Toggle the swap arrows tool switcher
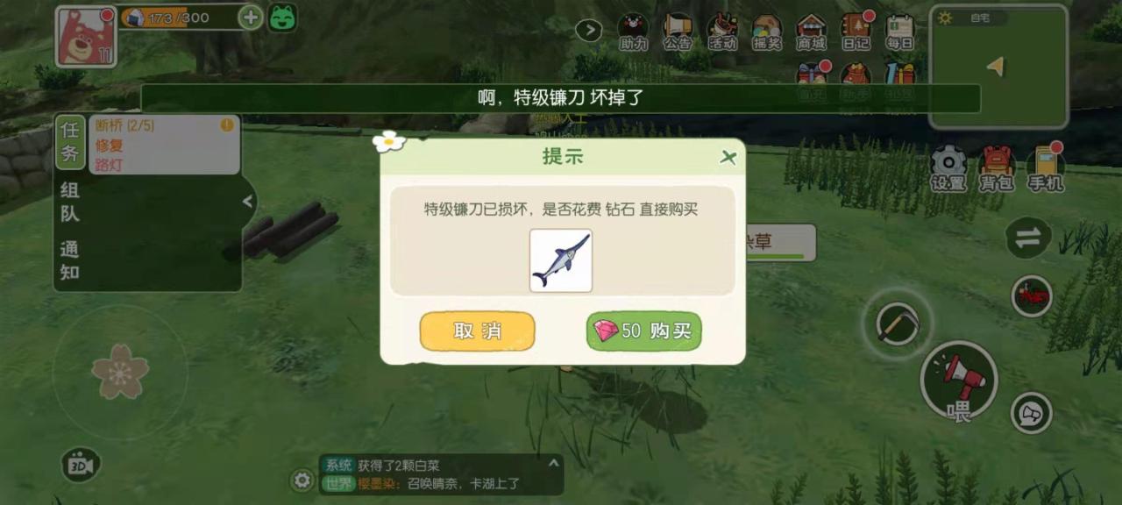This screenshot has width=1122, height=505. point(1028,238)
